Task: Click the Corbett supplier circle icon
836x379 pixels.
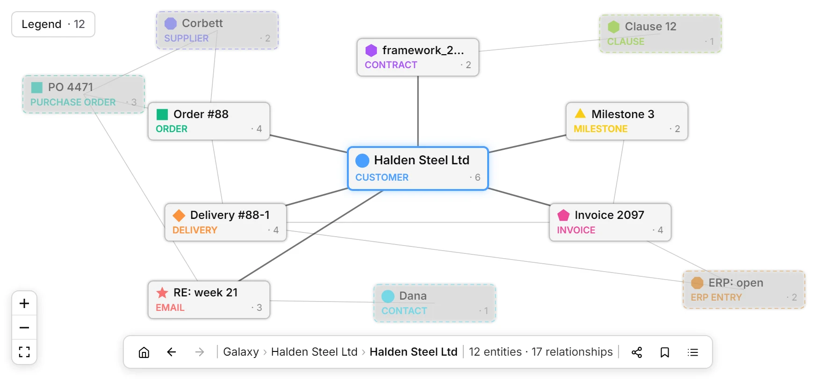Action: click(171, 23)
